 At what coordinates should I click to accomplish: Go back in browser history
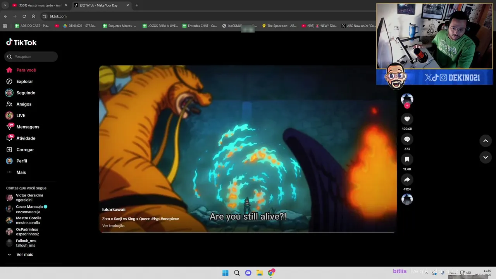[x=5, y=16]
